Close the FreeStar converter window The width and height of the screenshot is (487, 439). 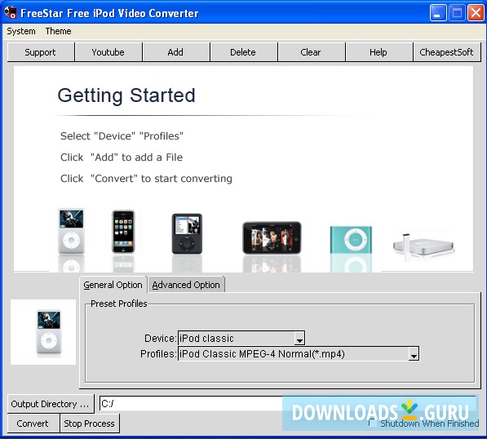pos(476,13)
